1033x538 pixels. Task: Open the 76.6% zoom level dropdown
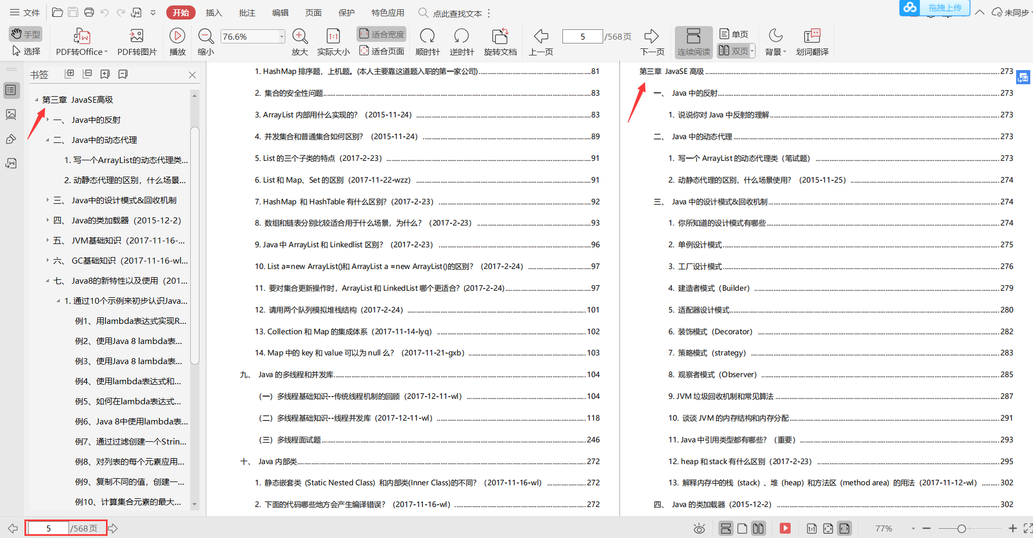pos(281,36)
